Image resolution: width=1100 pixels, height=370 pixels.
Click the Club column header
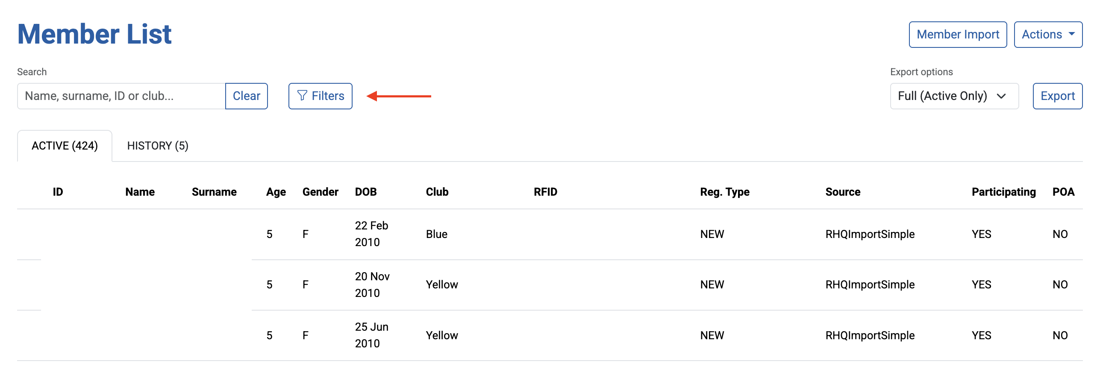pos(437,192)
